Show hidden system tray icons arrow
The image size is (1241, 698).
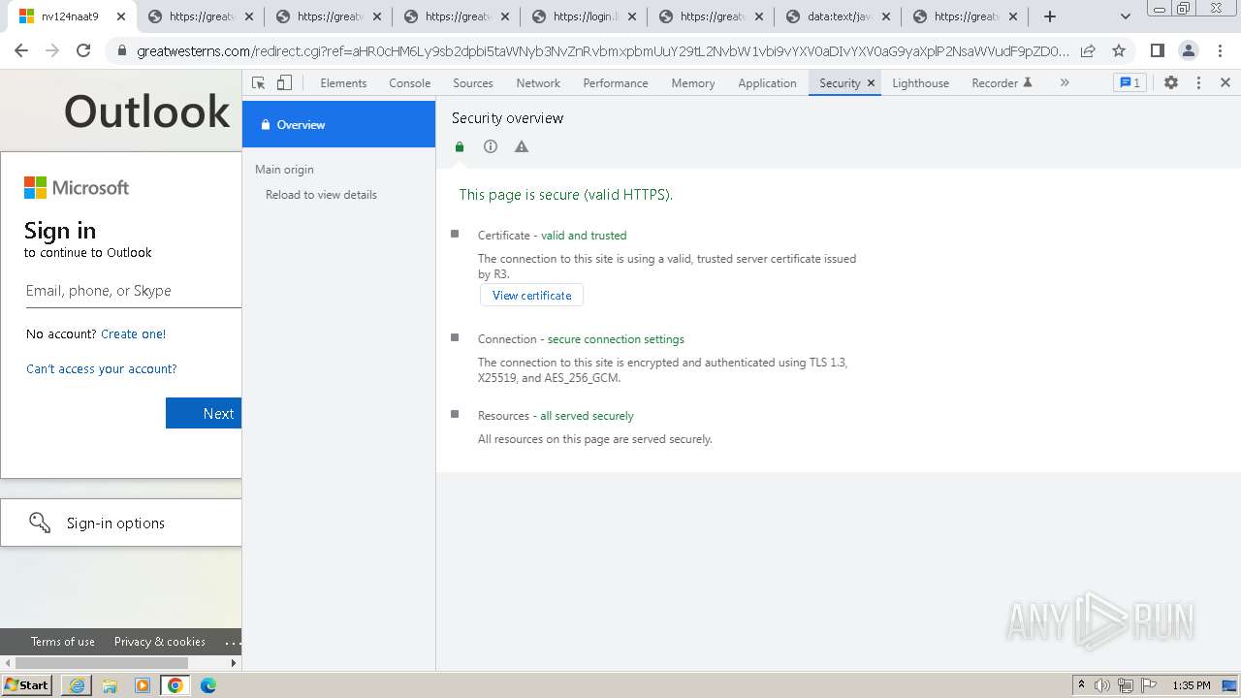[x=1081, y=685]
